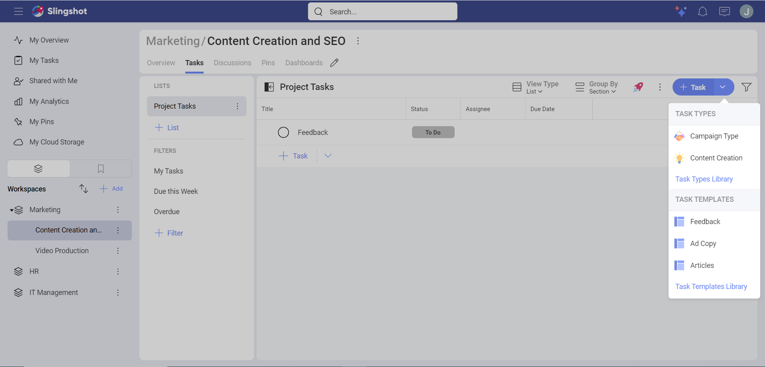The image size is (765, 367).
Task: Open HR workspace options menu
Action: (118, 271)
